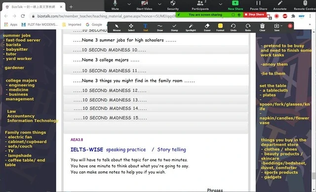Open a new Chrome tab
Image resolution: width=316 pixels, height=192 pixels.
[x=71, y=7]
